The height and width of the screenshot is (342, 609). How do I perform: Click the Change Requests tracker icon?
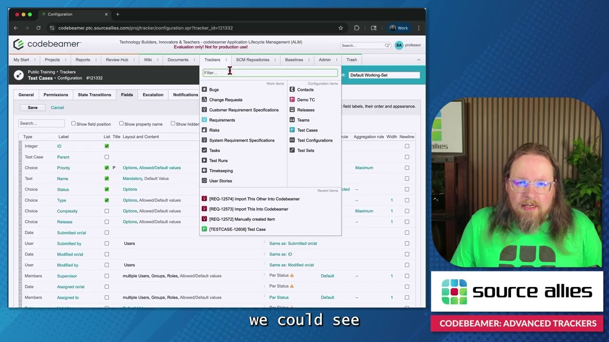(x=205, y=100)
